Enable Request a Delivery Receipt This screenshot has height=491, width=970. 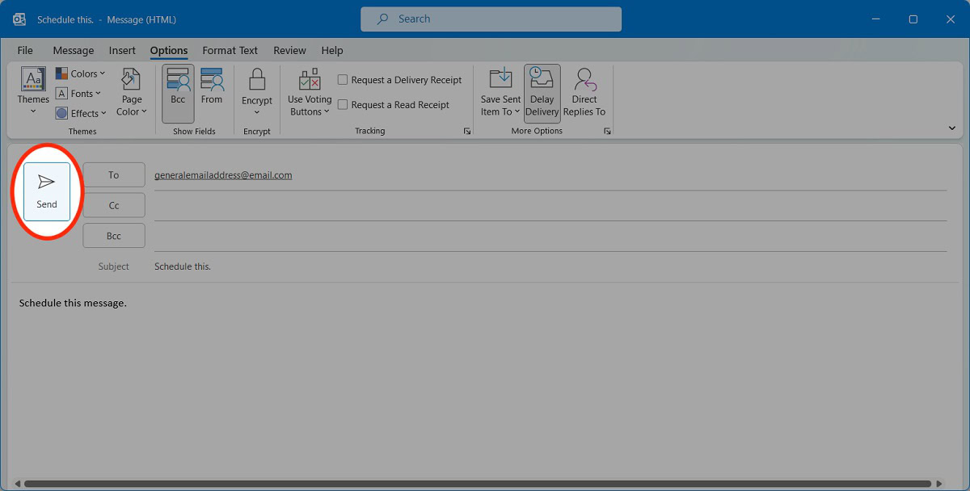[x=343, y=80]
